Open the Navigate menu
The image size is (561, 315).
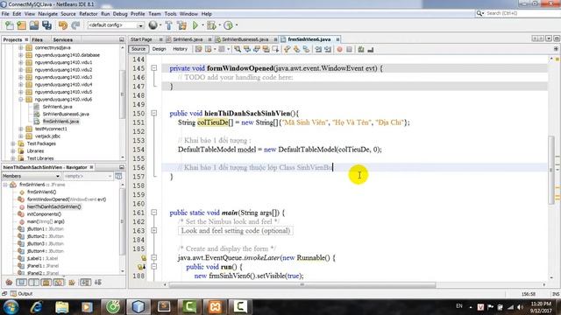(x=47, y=14)
